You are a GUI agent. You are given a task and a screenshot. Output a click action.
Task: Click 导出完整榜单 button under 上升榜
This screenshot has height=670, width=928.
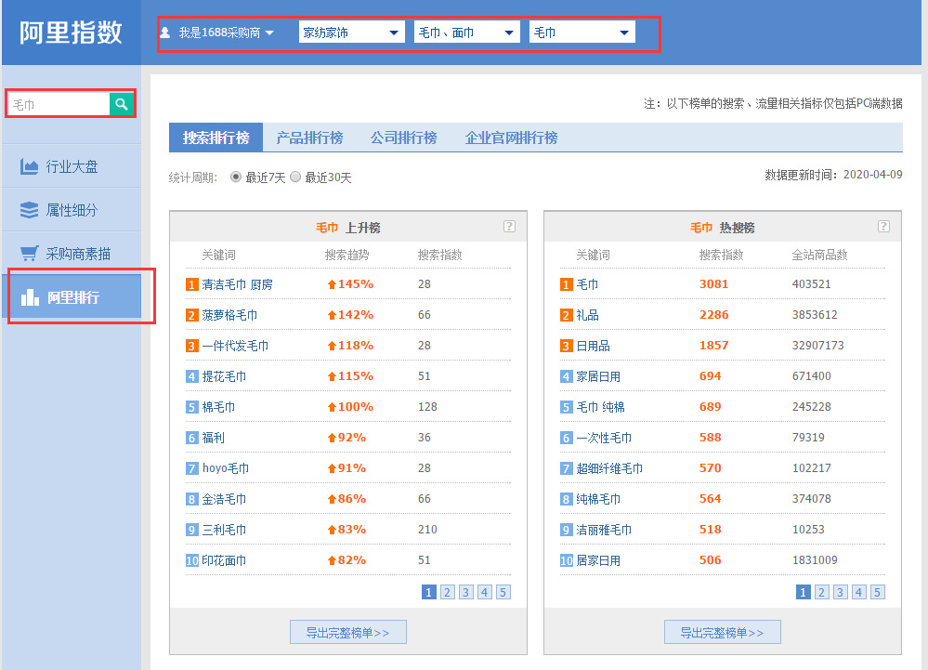348,632
